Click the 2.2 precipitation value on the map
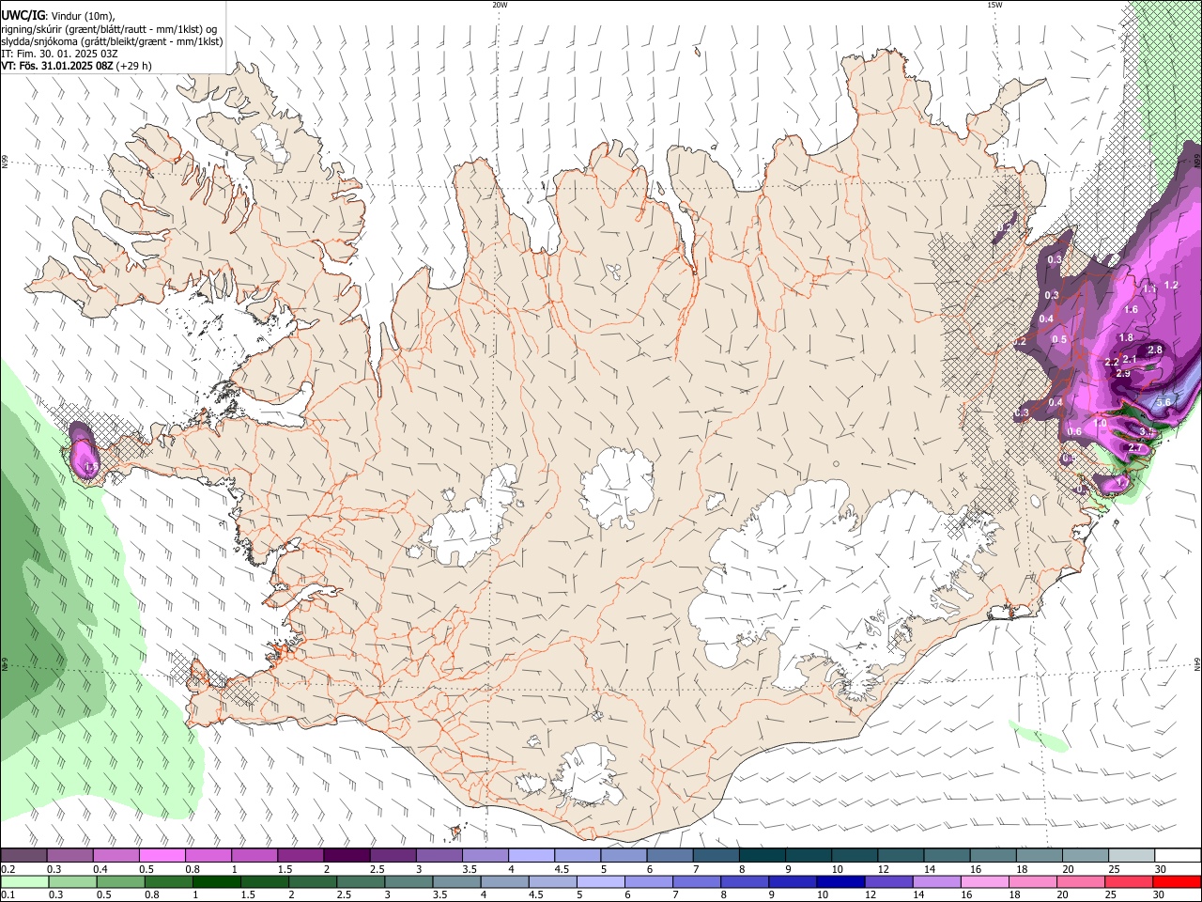The width and height of the screenshot is (1202, 902). [x=1112, y=363]
